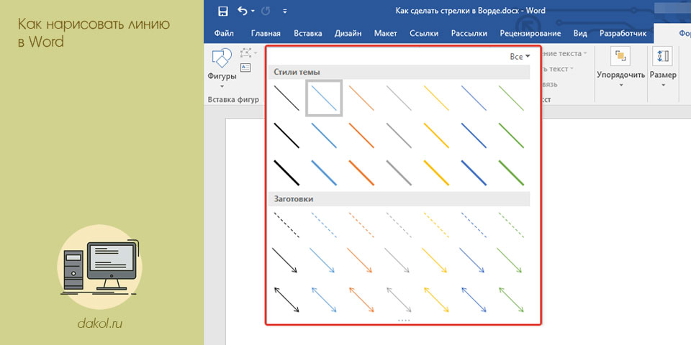Image resolution: width=691 pixels, height=345 pixels.
Task: Pick medium black line style
Action: coord(286,136)
